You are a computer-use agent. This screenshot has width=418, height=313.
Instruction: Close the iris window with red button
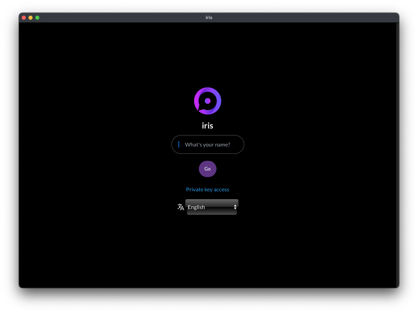(x=24, y=18)
